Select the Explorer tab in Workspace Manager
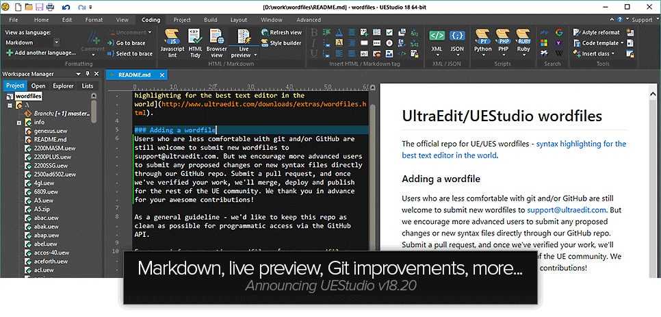Viewport: 661px width, 317px height. click(x=63, y=86)
